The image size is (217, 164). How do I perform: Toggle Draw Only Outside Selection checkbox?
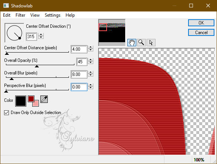(7, 113)
